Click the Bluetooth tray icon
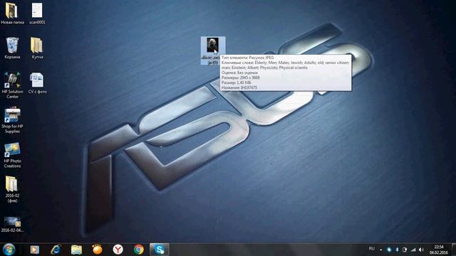This screenshot has width=456, height=256. (397, 250)
